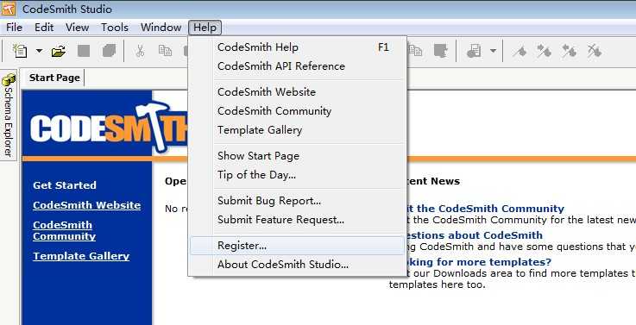Click the 'questions about CodeSmith' news headline

(x=474, y=235)
